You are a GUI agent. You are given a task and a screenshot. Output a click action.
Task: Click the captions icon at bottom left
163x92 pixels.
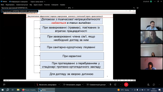click(x=4, y=85)
